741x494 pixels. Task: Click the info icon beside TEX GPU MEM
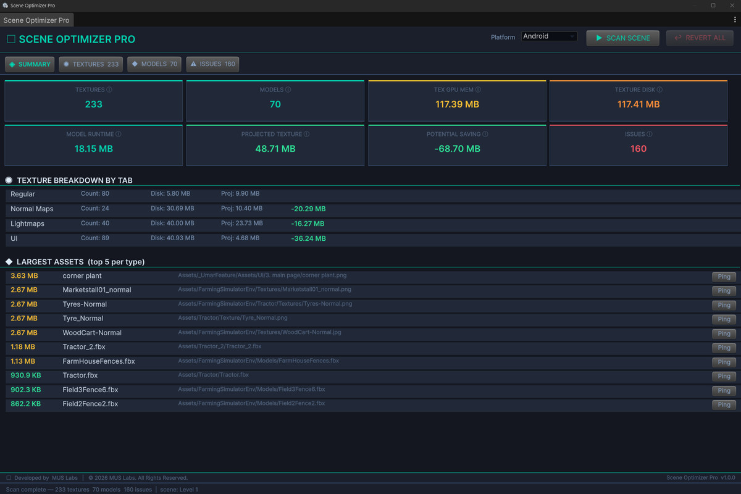tap(478, 90)
